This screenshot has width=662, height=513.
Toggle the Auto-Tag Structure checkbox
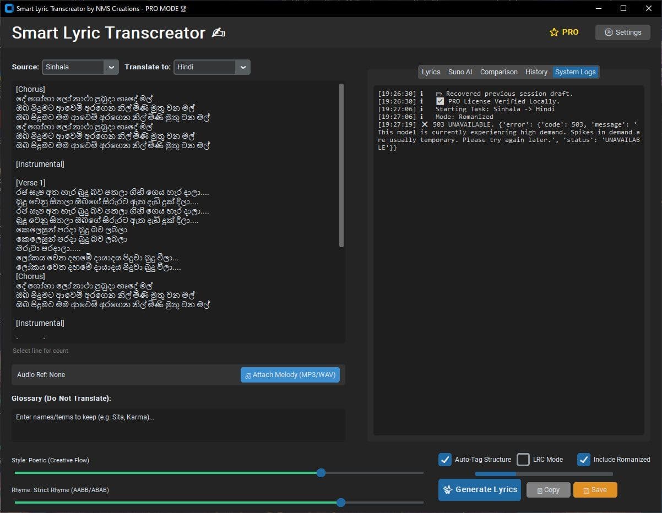[445, 460]
